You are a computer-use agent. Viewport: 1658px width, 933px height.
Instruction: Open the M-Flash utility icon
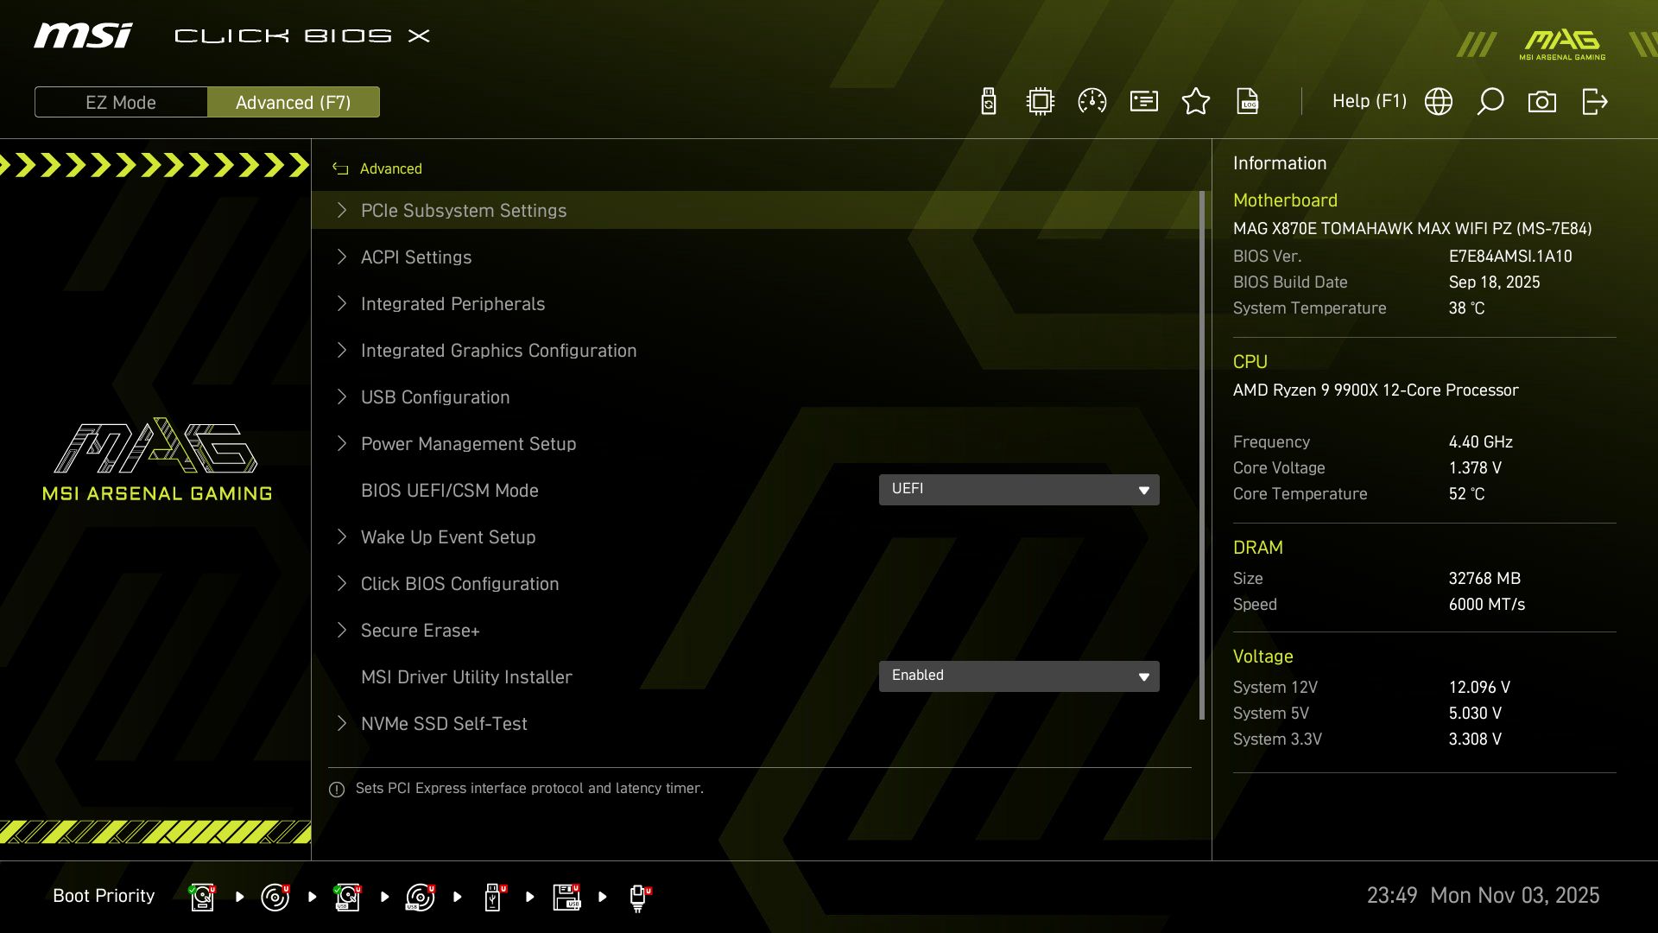(x=987, y=101)
